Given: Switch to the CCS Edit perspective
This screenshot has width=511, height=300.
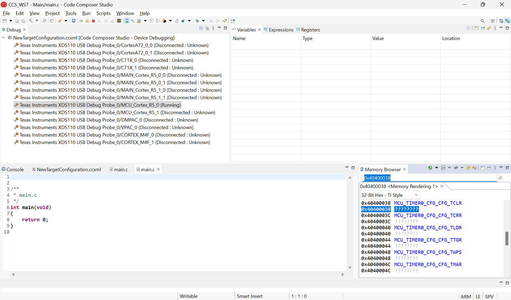Looking at the screenshot, I should [x=501, y=21].
